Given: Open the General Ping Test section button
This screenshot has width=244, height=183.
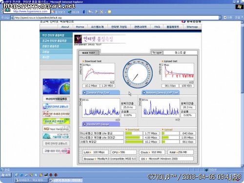Looking at the screenshot, I should tap(101, 93).
